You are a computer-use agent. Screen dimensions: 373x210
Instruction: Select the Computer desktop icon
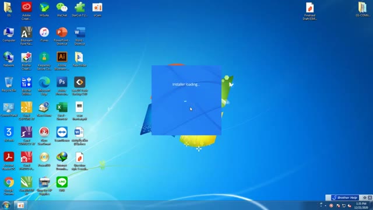pyautogui.click(x=9, y=34)
